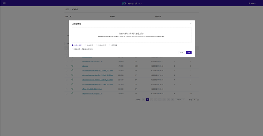Click the file drop upload area
Image resolution: width=263 pixels, height=136 pixels.
point(132,35)
